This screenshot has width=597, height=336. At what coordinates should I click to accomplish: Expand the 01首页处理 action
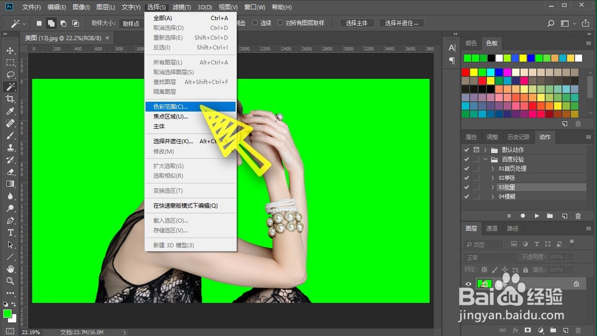[x=493, y=168]
